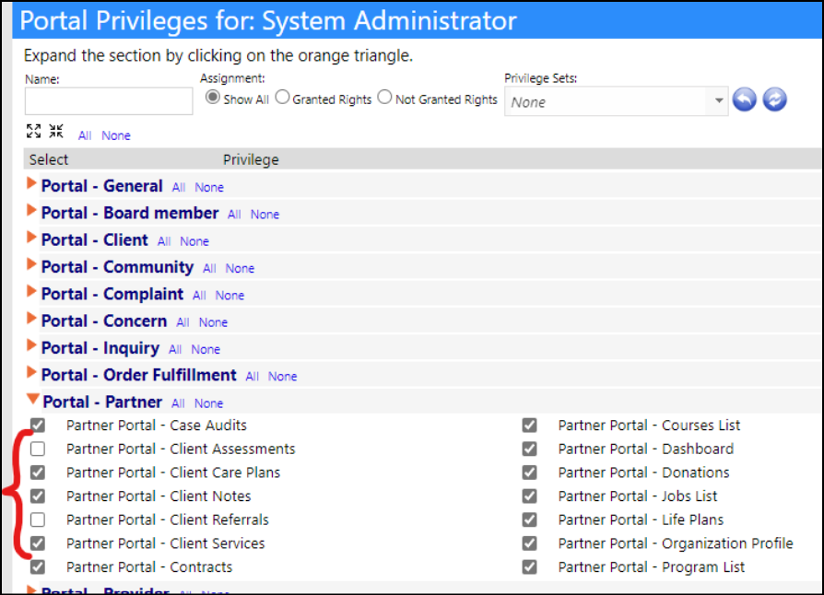Select the Not Granted Rights radio button
The height and width of the screenshot is (595, 824).
(x=384, y=97)
